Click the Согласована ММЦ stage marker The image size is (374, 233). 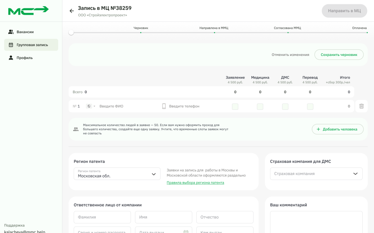(x=288, y=32)
